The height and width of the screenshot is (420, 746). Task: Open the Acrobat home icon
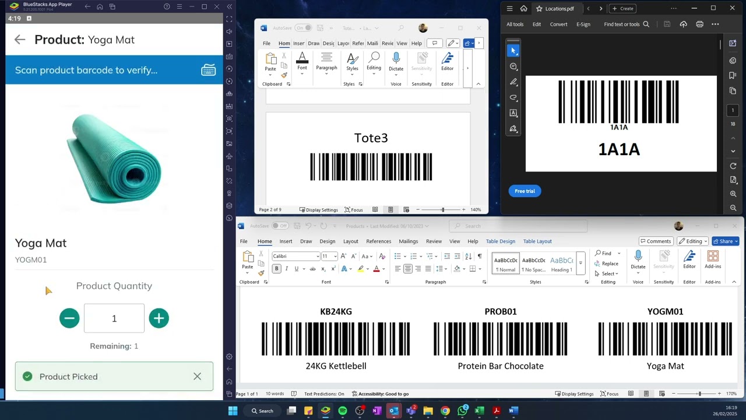click(523, 8)
